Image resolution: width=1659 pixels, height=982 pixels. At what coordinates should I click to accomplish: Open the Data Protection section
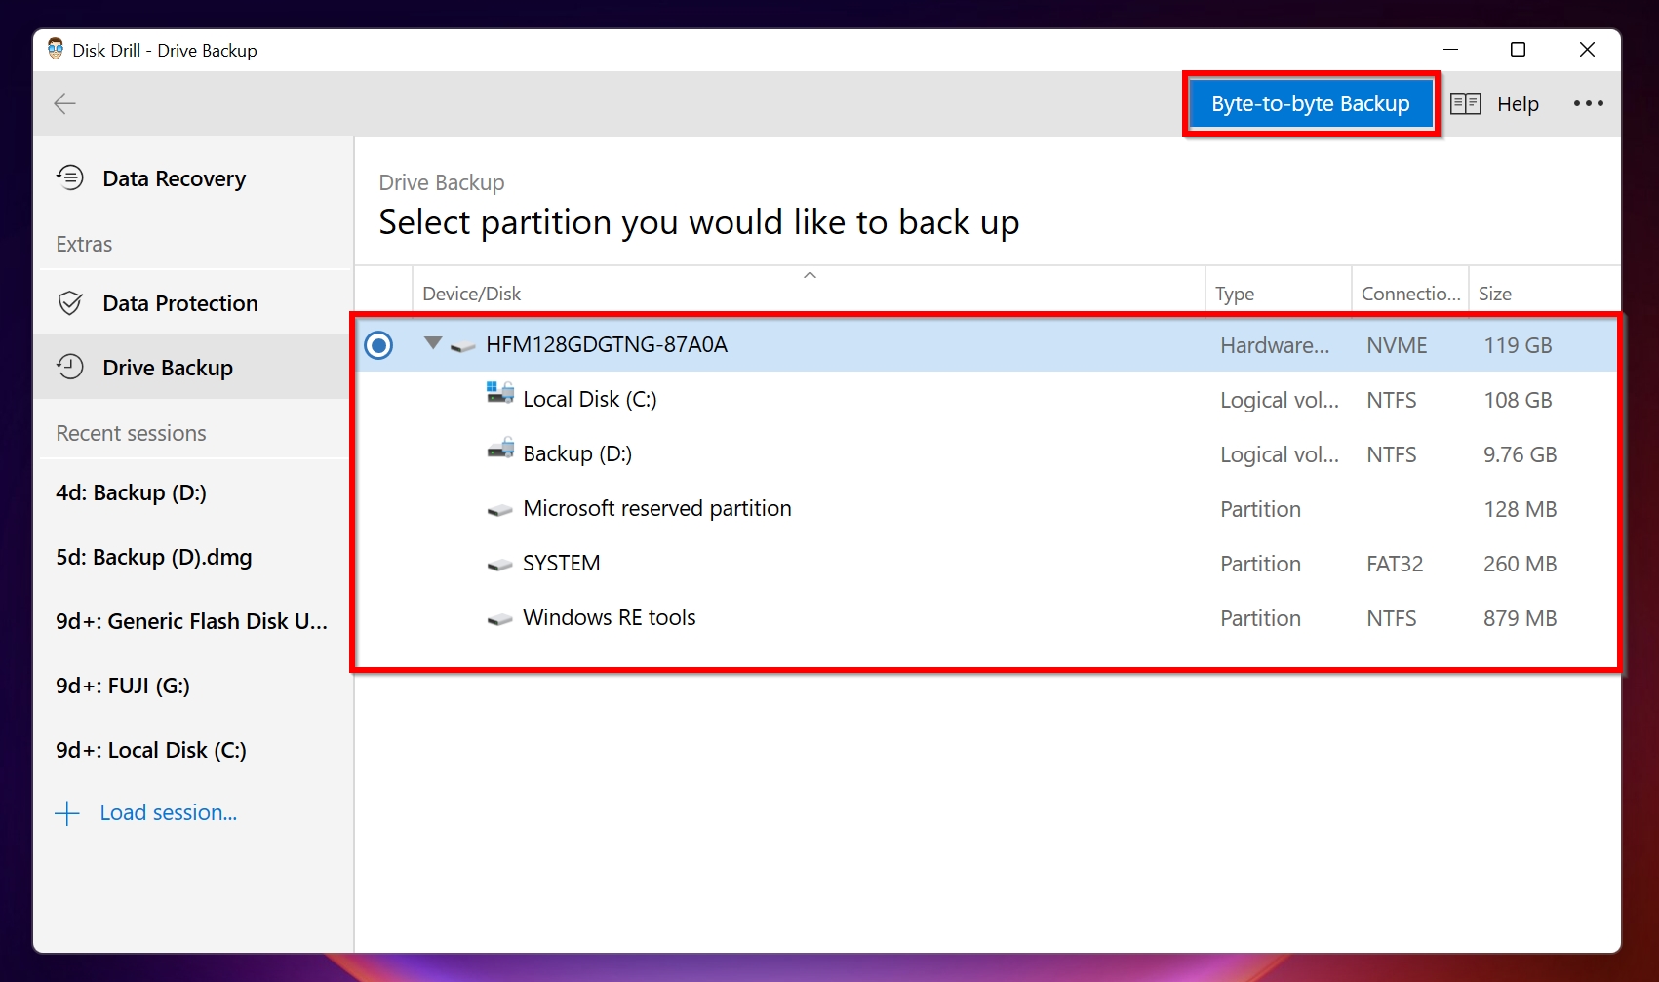pyautogui.click(x=192, y=303)
